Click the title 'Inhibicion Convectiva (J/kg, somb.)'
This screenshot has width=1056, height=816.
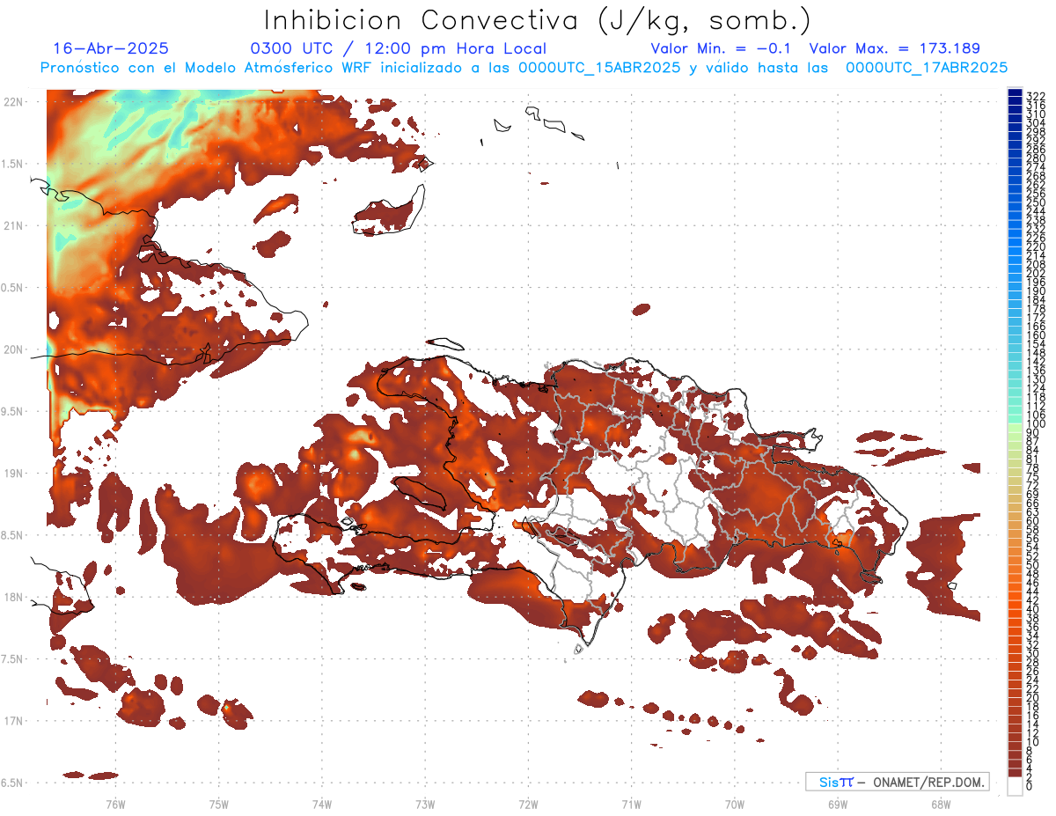pos(537,20)
